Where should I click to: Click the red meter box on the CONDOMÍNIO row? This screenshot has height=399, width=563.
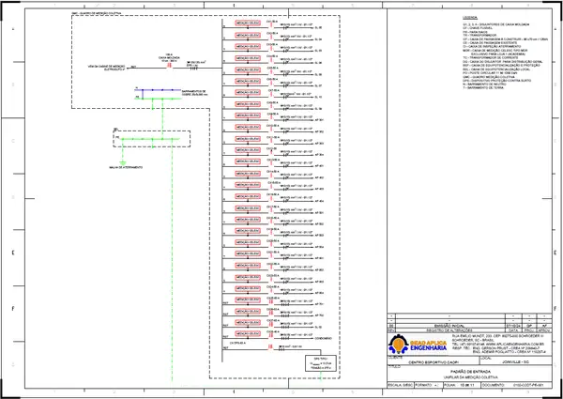[248, 333]
